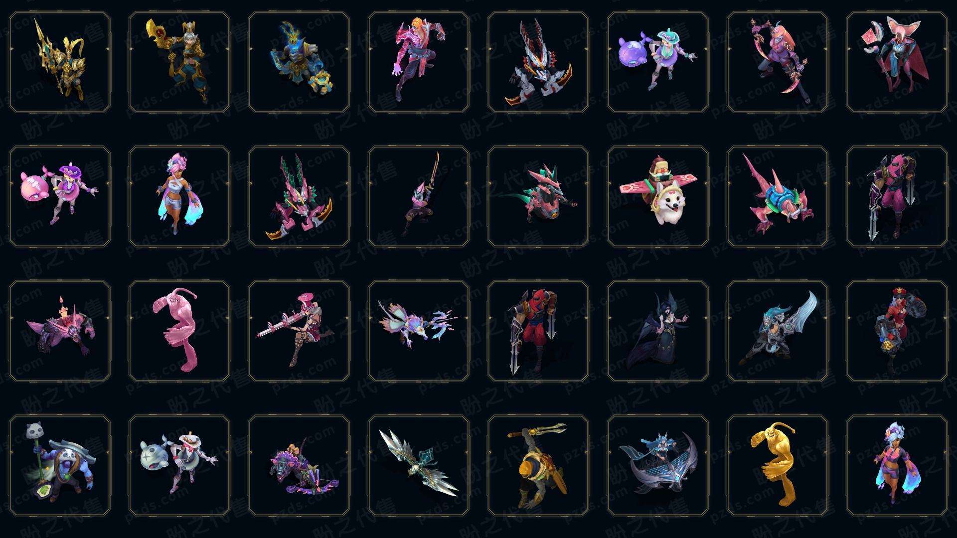Image resolution: width=957 pixels, height=538 pixels.
Task: Select the red police officer with gauntlets
Action: pyautogui.click(x=897, y=331)
